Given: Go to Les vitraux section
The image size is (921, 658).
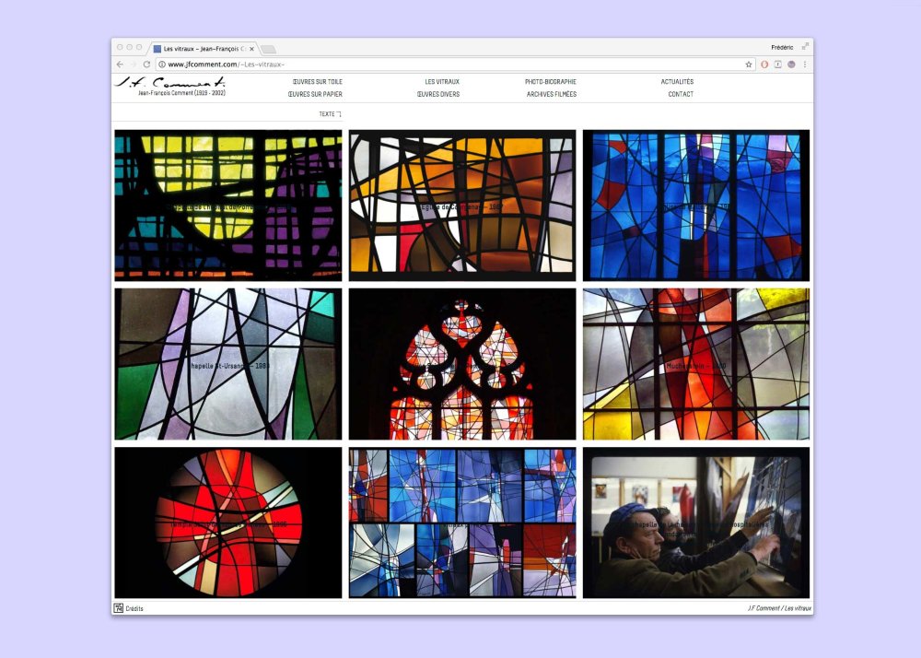Looking at the screenshot, I should [x=442, y=82].
